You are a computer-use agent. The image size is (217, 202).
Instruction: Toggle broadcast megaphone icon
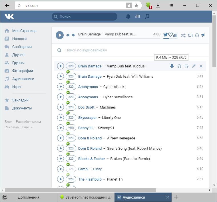pyautogui.click(x=203, y=35)
